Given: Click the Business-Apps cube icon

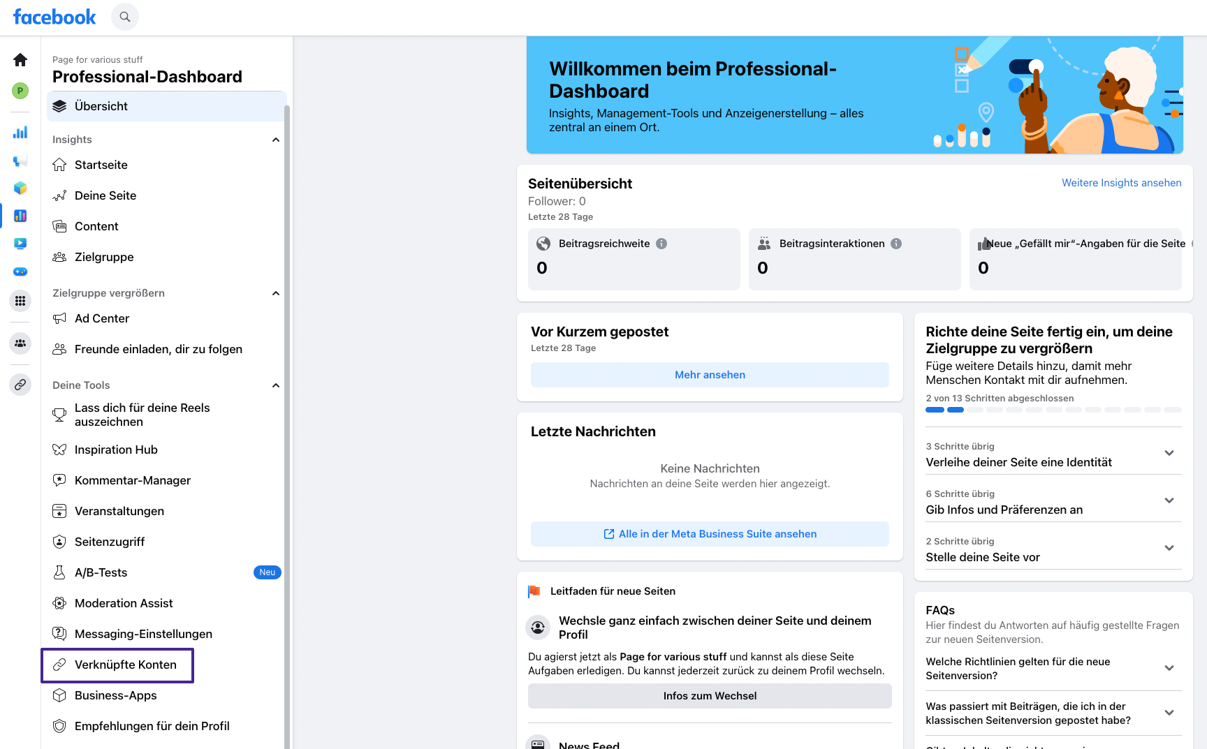Looking at the screenshot, I should pos(59,695).
